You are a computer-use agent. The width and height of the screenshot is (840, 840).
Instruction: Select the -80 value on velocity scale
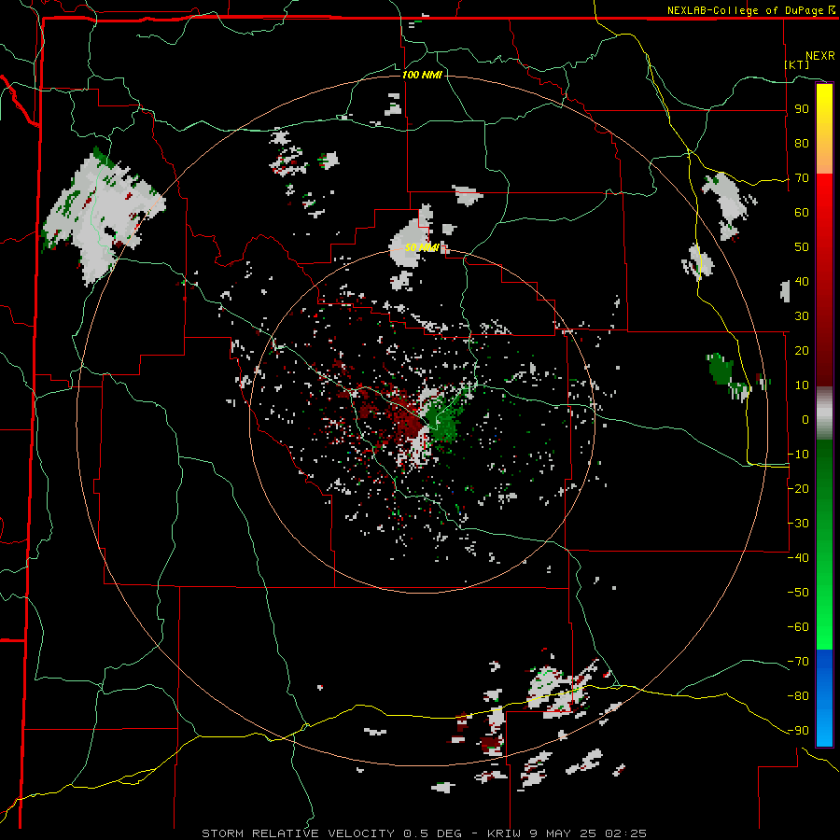point(798,696)
